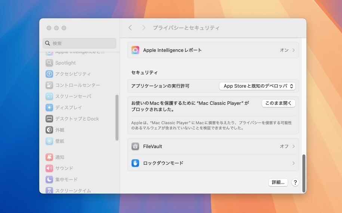This screenshot has height=213, width=342.
Task: Click the ロックダウンモード label text
Action: pyautogui.click(x=163, y=163)
